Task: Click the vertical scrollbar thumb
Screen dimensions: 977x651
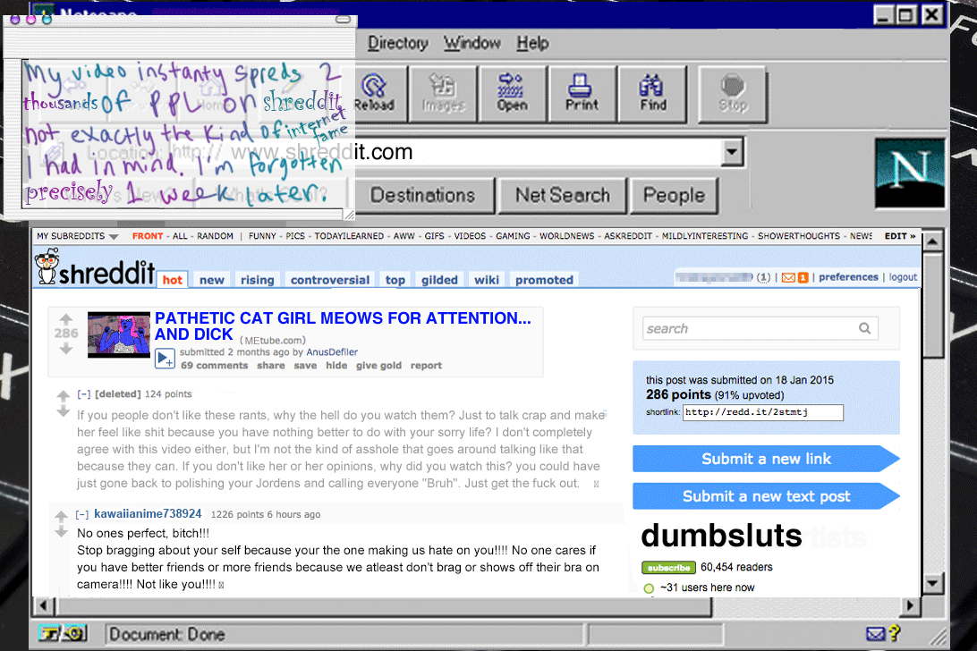Action: (x=932, y=305)
